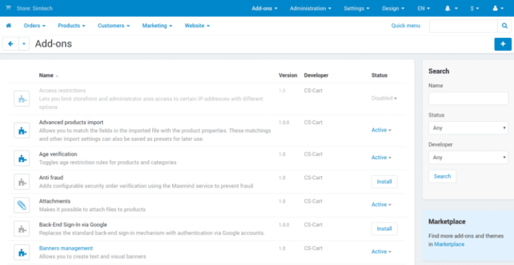Click the shopping cart store icon

pyautogui.click(x=8, y=8)
